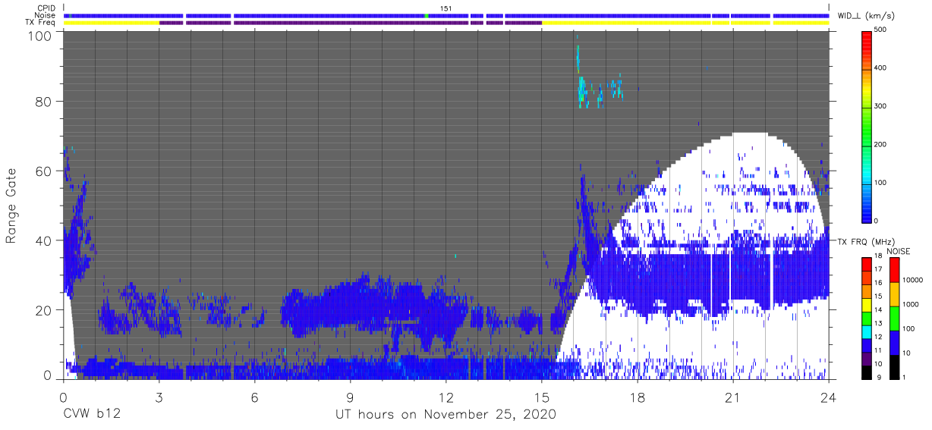Click the 15 hour tick label
This screenshot has height=430, width=932.
(x=541, y=397)
